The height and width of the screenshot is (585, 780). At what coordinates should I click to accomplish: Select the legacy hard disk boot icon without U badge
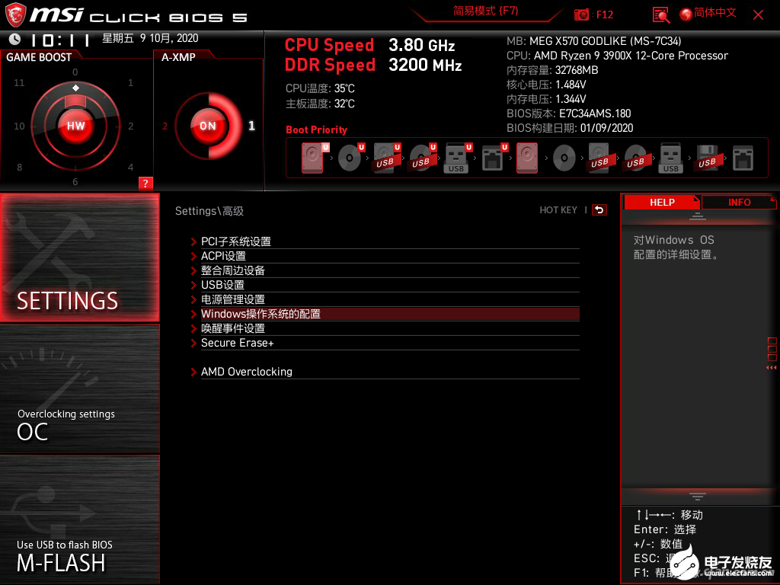pyautogui.click(x=527, y=158)
